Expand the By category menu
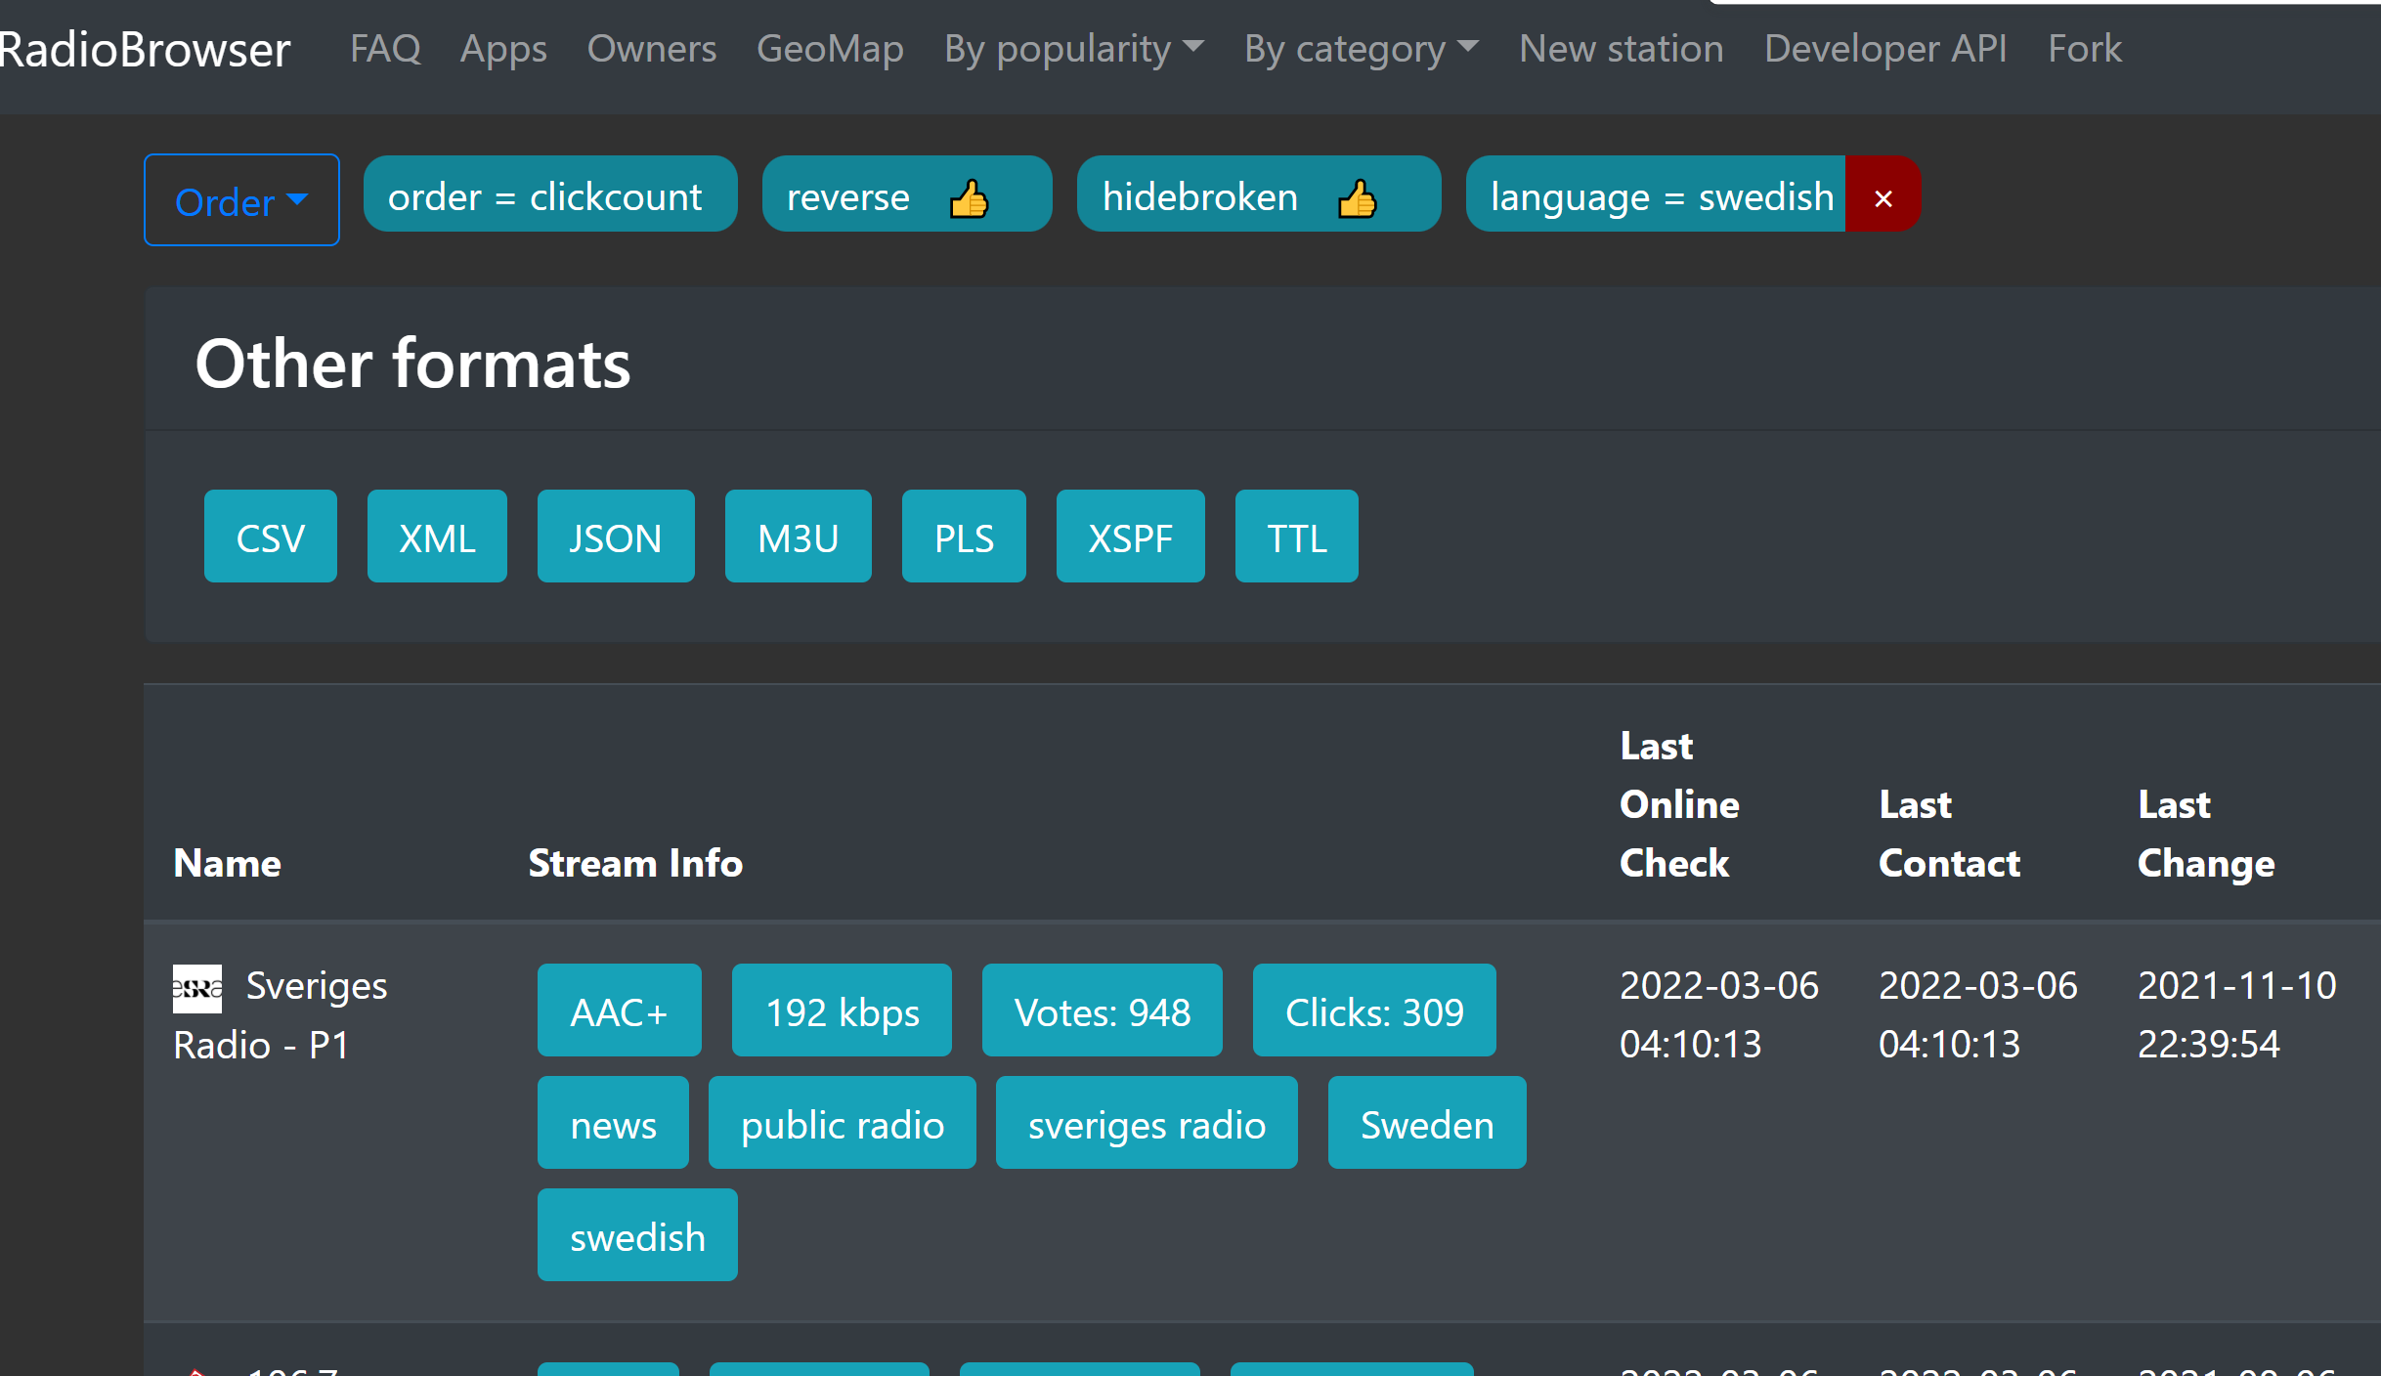The width and height of the screenshot is (2381, 1376). (1361, 49)
